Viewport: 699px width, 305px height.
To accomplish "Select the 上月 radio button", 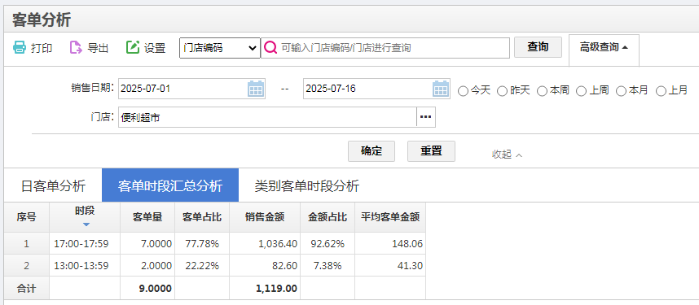I will (661, 91).
